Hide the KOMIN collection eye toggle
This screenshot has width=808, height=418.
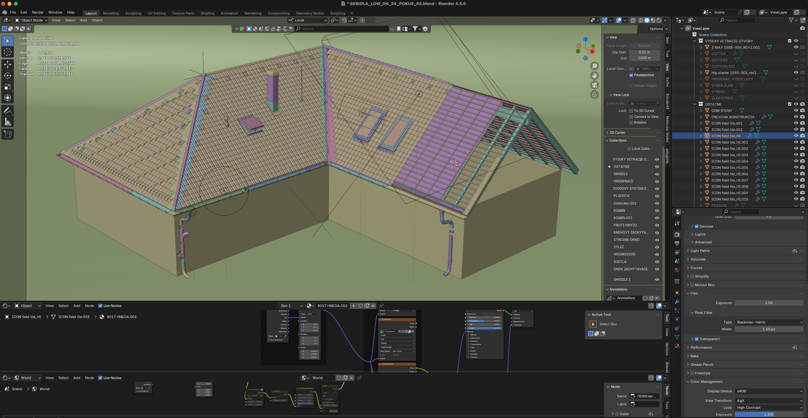pyautogui.click(x=657, y=211)
